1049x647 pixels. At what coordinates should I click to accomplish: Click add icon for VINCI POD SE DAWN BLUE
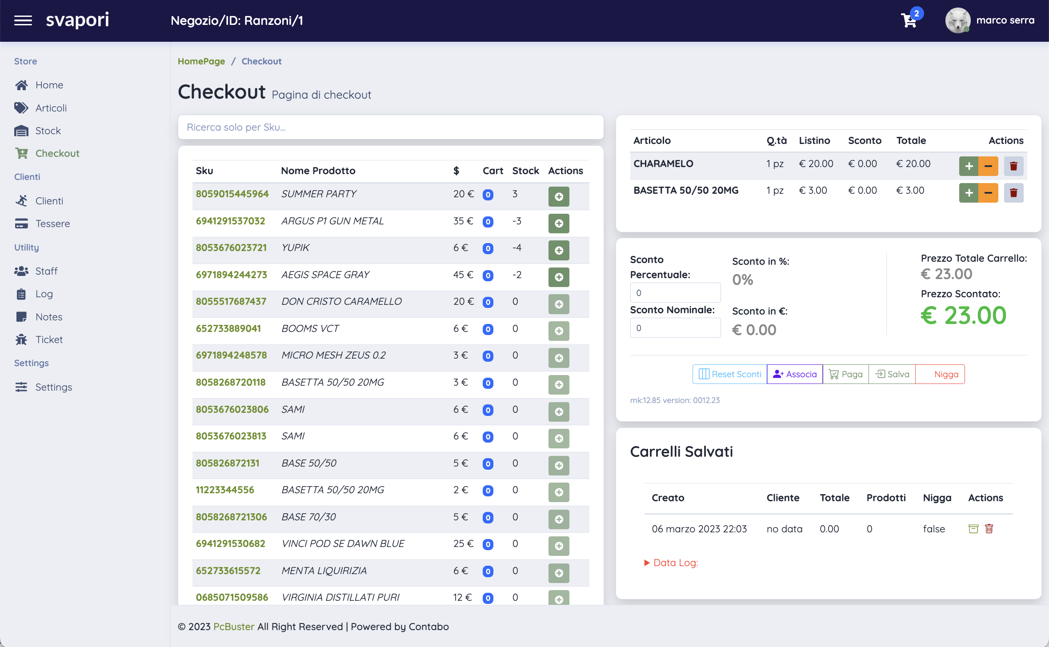559,546
